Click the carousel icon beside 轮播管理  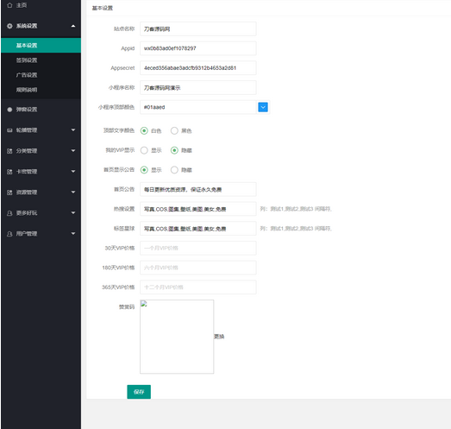click(x=9, y=130)
